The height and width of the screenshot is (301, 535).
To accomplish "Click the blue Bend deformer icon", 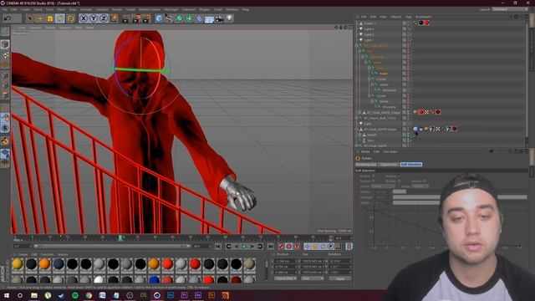I will (x=199, y=18).
